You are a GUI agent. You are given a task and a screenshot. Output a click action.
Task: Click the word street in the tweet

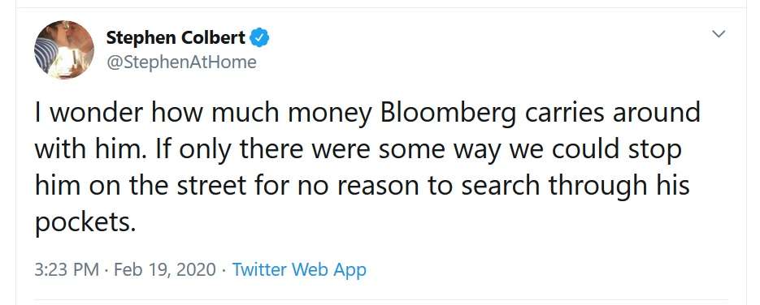point(212,186)
